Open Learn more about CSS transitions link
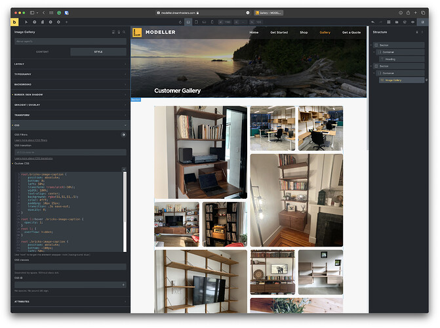The height and width of the screenshot is (328, 440). 33,158
